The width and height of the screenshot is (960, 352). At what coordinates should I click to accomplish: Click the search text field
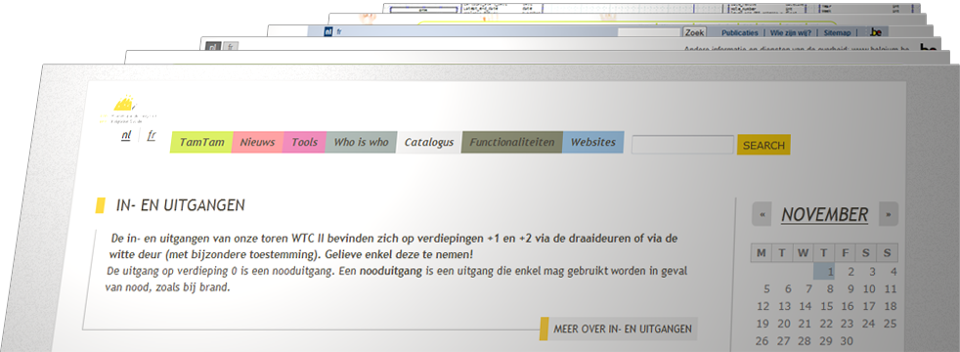(682, 145)
